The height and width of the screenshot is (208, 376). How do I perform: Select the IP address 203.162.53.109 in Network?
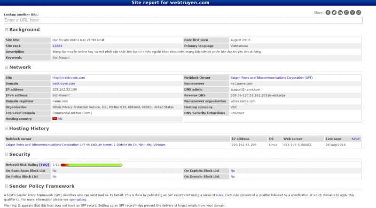click(64, 89)
